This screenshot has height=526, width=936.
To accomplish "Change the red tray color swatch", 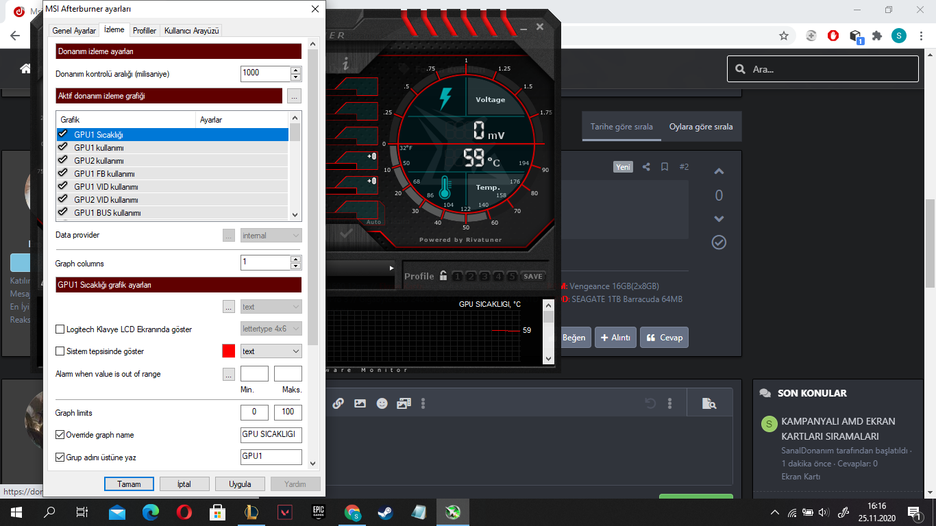I will (x=229, y=351).
